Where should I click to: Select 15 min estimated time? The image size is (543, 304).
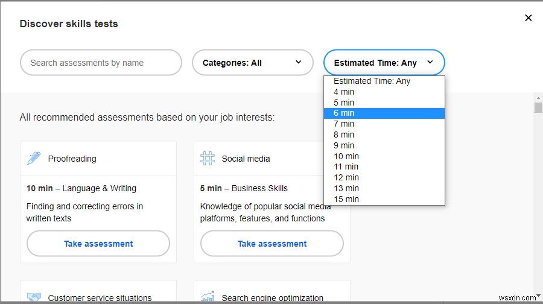pos(384,199)
